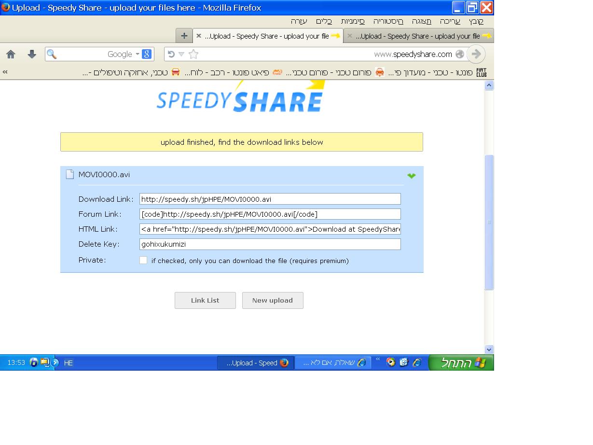Click the page's vertical scrollbar thumb
Screen dimensions: 593x445
[489, 222]
